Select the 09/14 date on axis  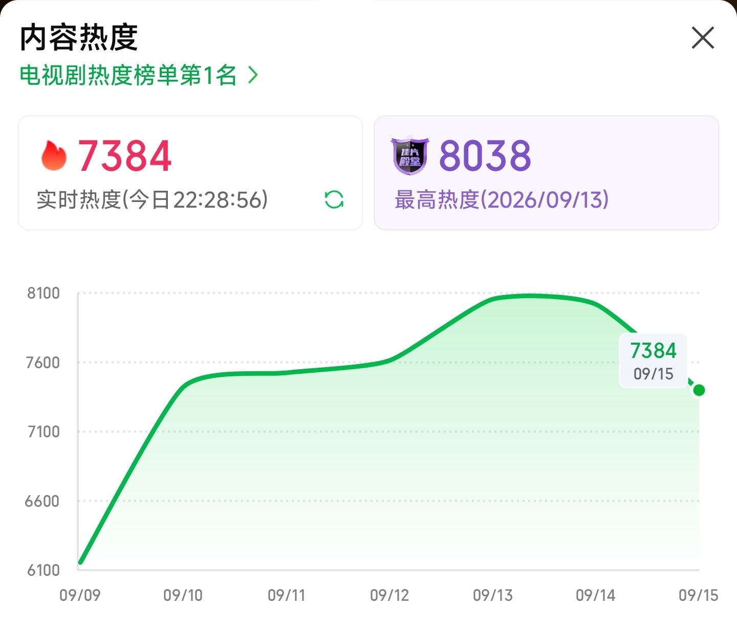(595, 595)
